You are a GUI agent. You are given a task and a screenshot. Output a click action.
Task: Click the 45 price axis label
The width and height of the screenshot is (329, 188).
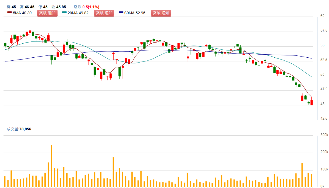point(322,104)
